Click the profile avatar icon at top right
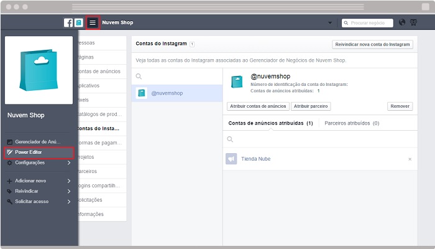This screenshot has width=435, height=249. [x=413, y=22]
